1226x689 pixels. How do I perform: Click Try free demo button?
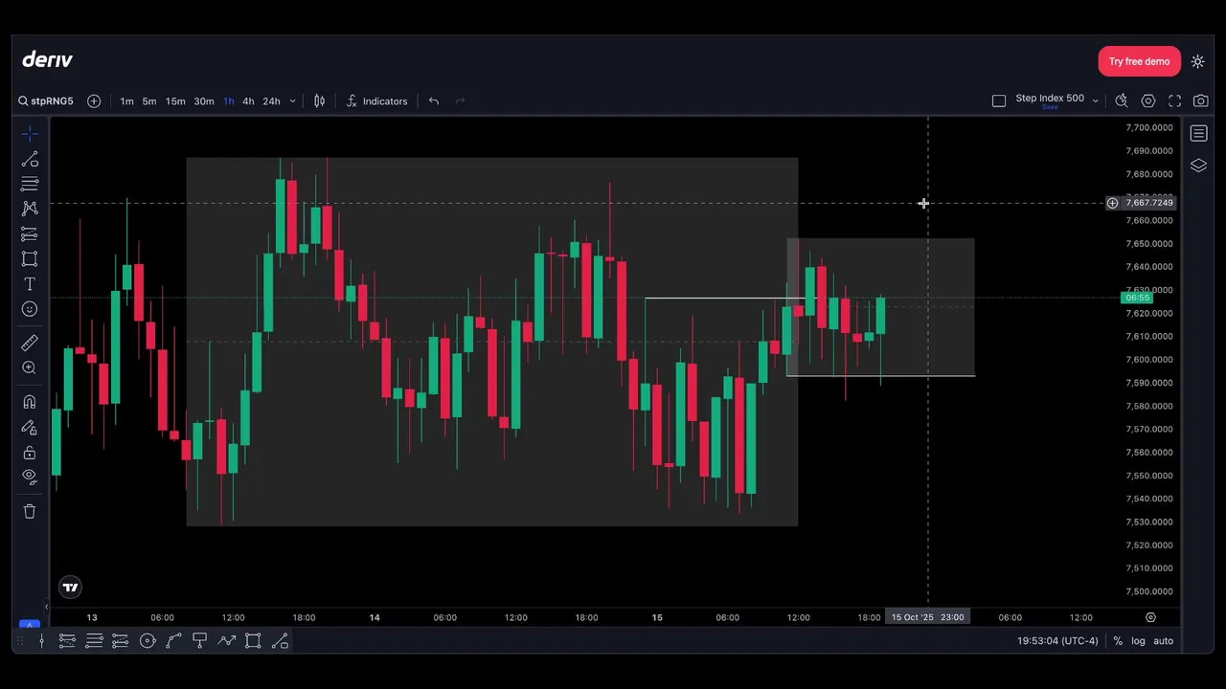pyautogui.click(x=1139, y=61)
